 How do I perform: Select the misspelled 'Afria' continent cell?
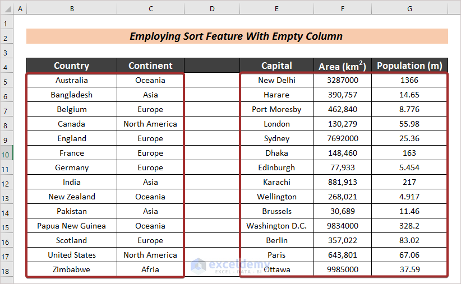pos(150,269)
